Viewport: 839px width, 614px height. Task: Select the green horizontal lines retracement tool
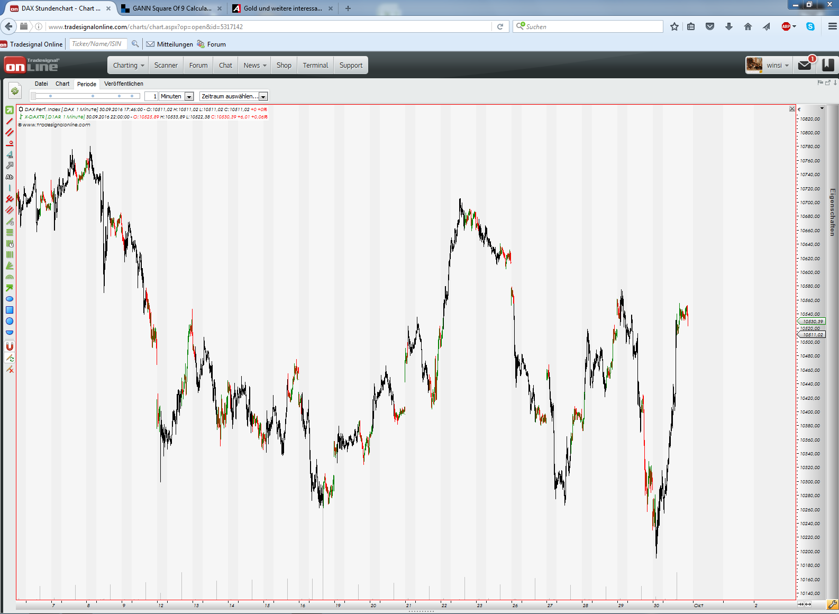10,232
